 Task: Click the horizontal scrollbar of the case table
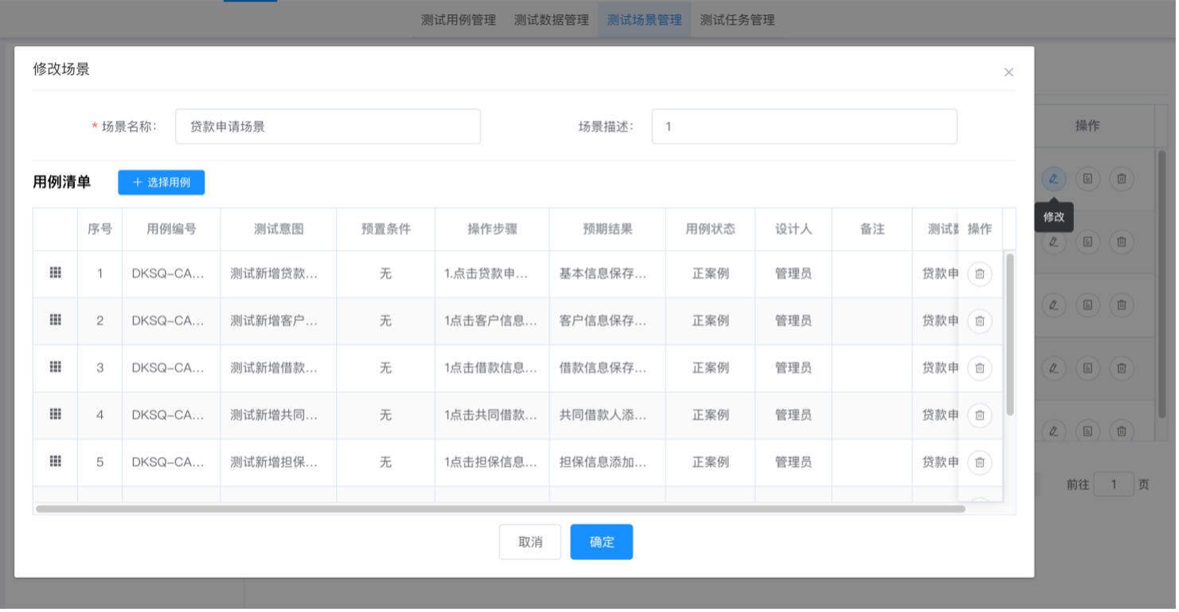[500, 509]
